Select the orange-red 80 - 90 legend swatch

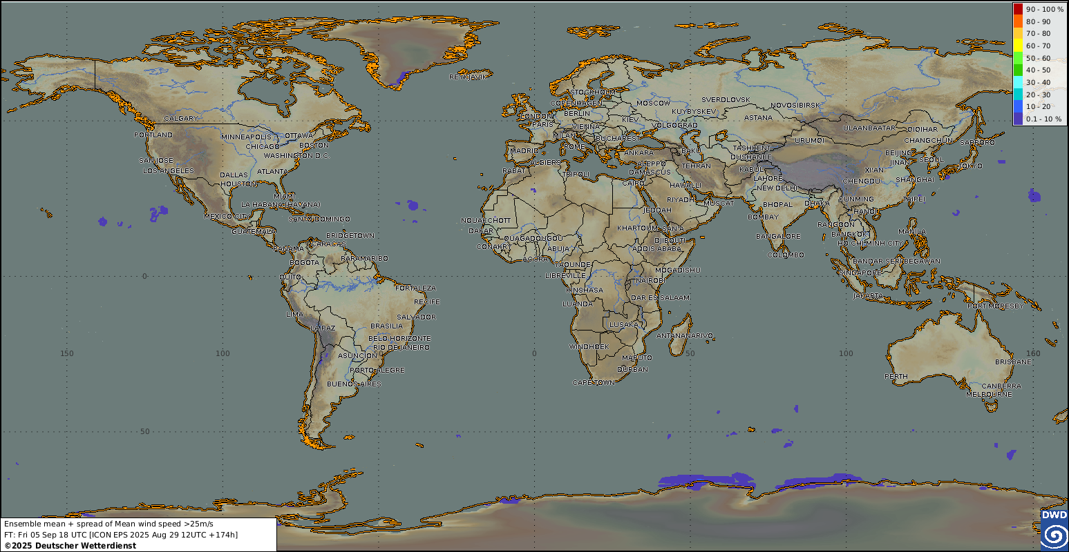click(1018, 21)
